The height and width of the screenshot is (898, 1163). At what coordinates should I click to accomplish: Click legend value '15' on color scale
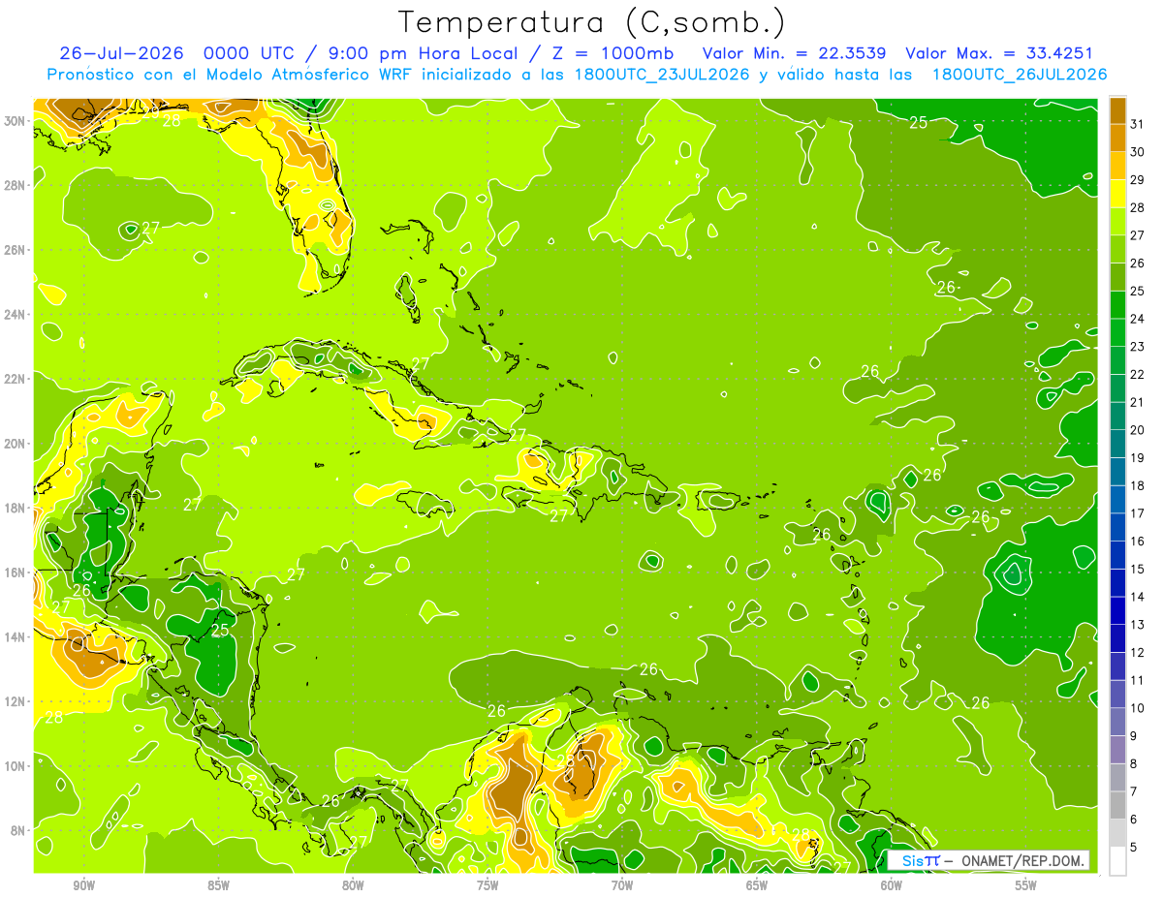click(1138, 570)
